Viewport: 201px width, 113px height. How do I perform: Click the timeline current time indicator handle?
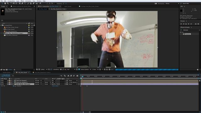coord(82,77)
